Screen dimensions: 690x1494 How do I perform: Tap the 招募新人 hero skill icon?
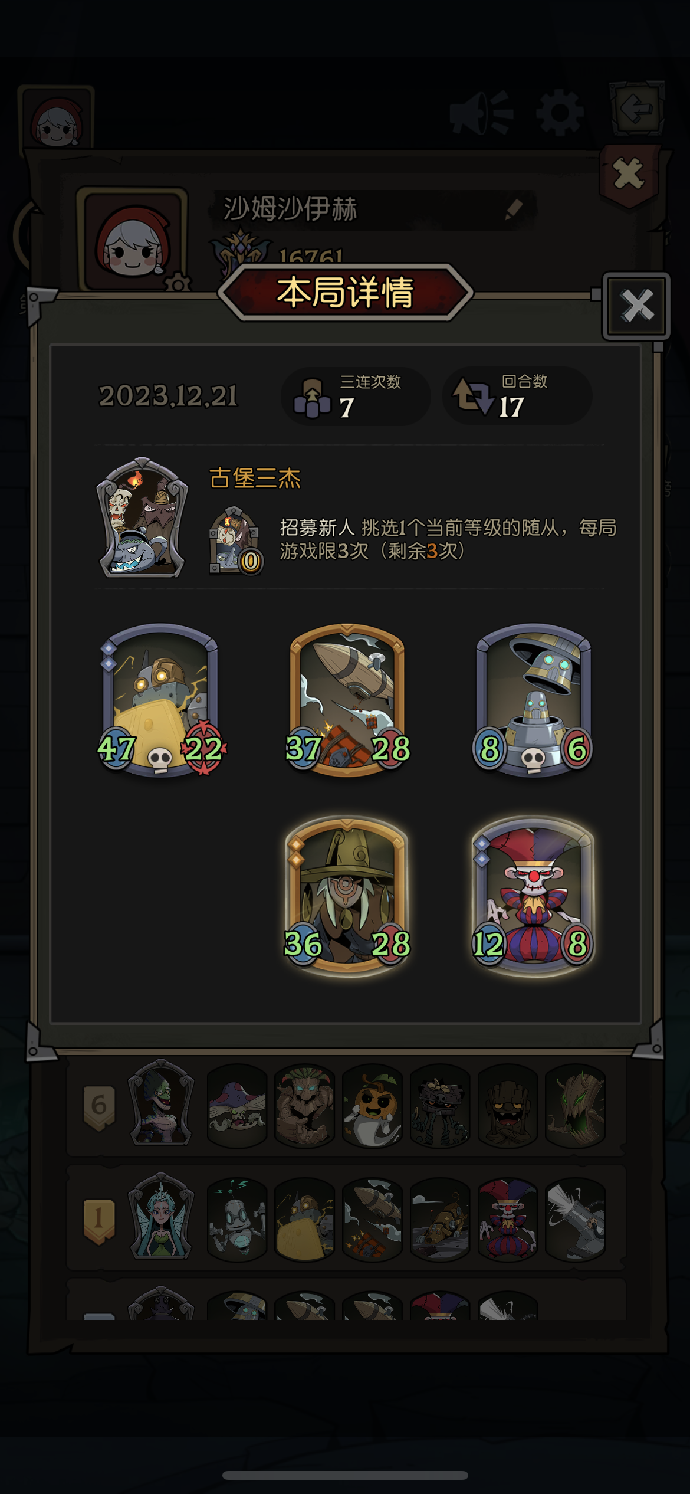coord(235,540)
